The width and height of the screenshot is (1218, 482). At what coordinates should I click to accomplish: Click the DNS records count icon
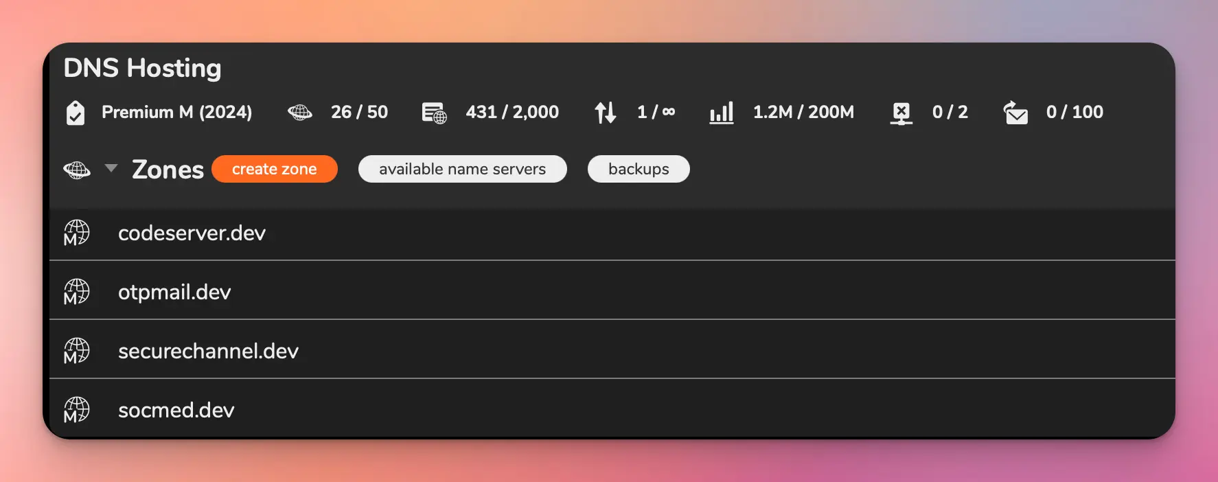434,113
